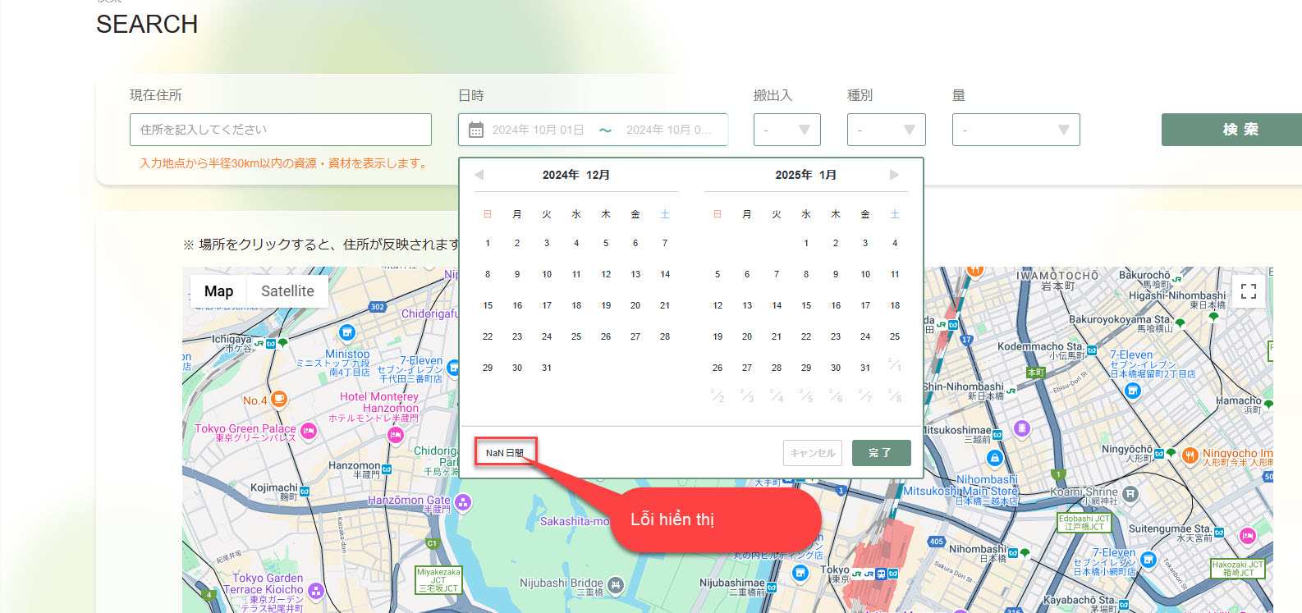
Task: Click the キャンセル cancel button
Action: click(812, 453)
